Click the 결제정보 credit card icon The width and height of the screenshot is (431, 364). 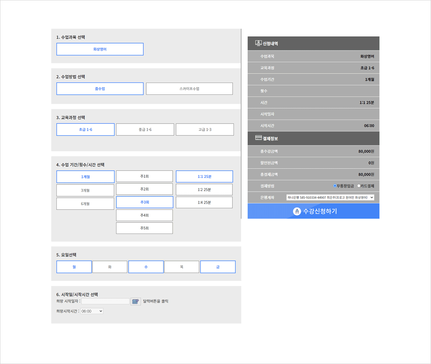pyautogui.click(x=258, y=138)
